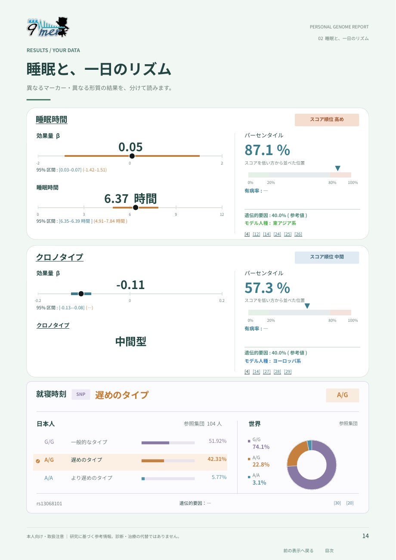Click the 74.1% G/G world frequency
396x560 pixels.
tap(261, 447)
